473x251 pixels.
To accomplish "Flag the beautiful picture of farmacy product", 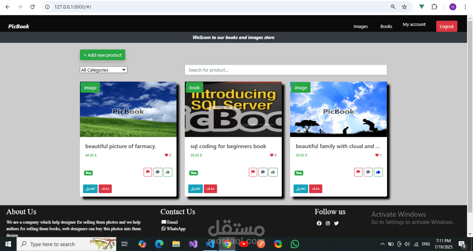I will (148, 172).
